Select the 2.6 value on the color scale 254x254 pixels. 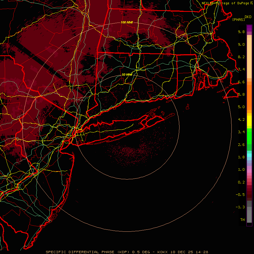pyautogui.click(x=241, y=145)
